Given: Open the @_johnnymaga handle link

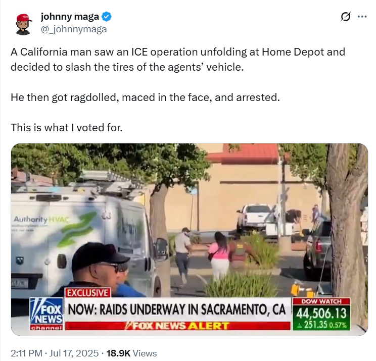Looking at the screenshot, I should (74, 29).
